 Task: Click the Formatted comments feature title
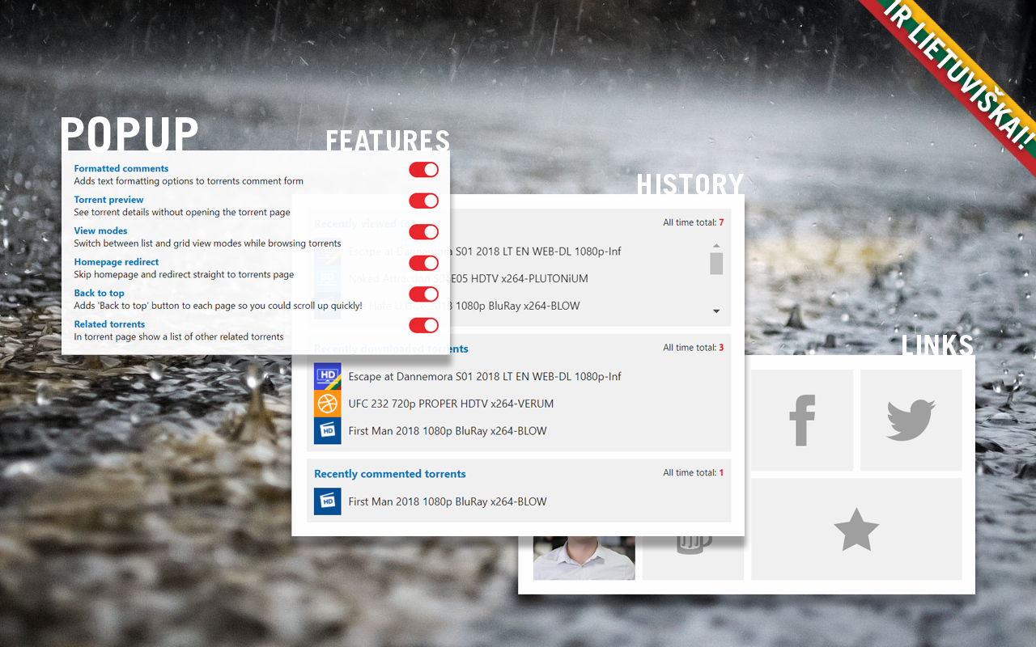(121, 168)
